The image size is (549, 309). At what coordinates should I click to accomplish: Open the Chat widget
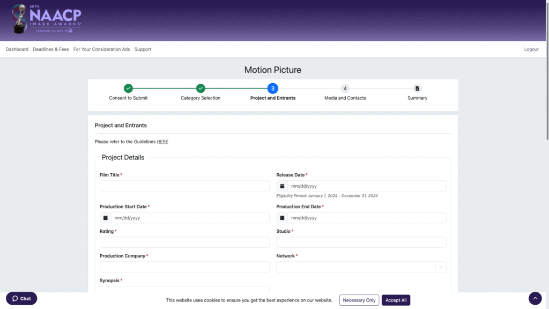pos(21,298)
